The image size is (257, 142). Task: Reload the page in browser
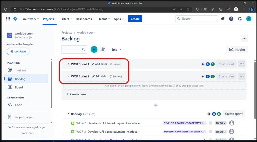pos(6,9)
